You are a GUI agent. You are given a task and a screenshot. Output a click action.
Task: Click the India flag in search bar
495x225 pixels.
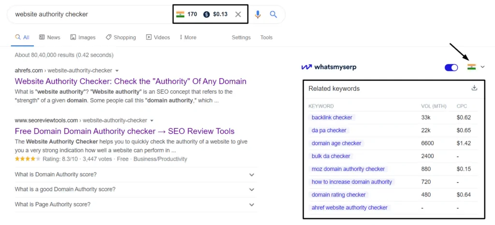pyautogui.click(x=180, y=14)
